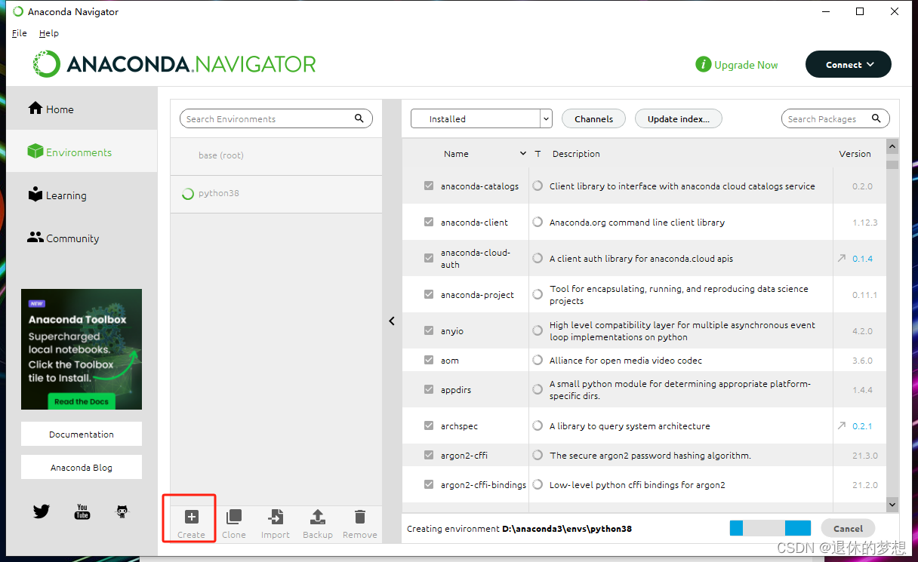The width and height of the screenshot is (918, 562).
Task: Toggle the anaconda-project package checkbox
Action: (429, 294)
